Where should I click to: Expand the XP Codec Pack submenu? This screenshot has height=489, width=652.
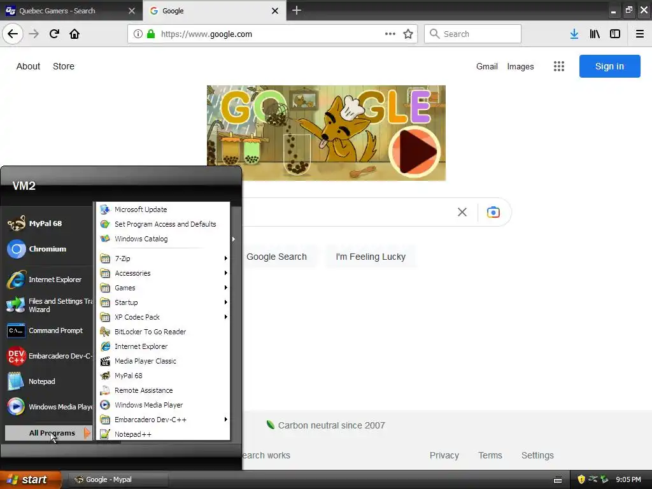[163, 317]
